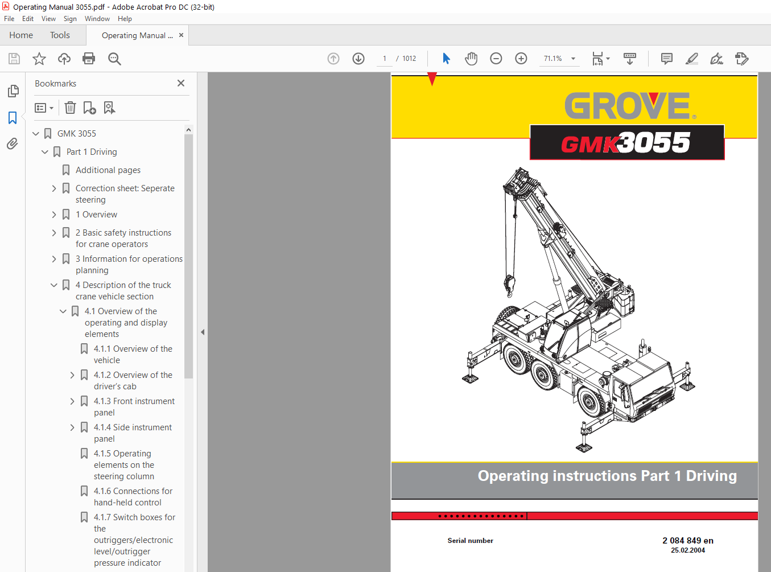Expand 4.1.3 Front instrument panel
This screenshot has width=771, height=572.
[x=72, y=401]
